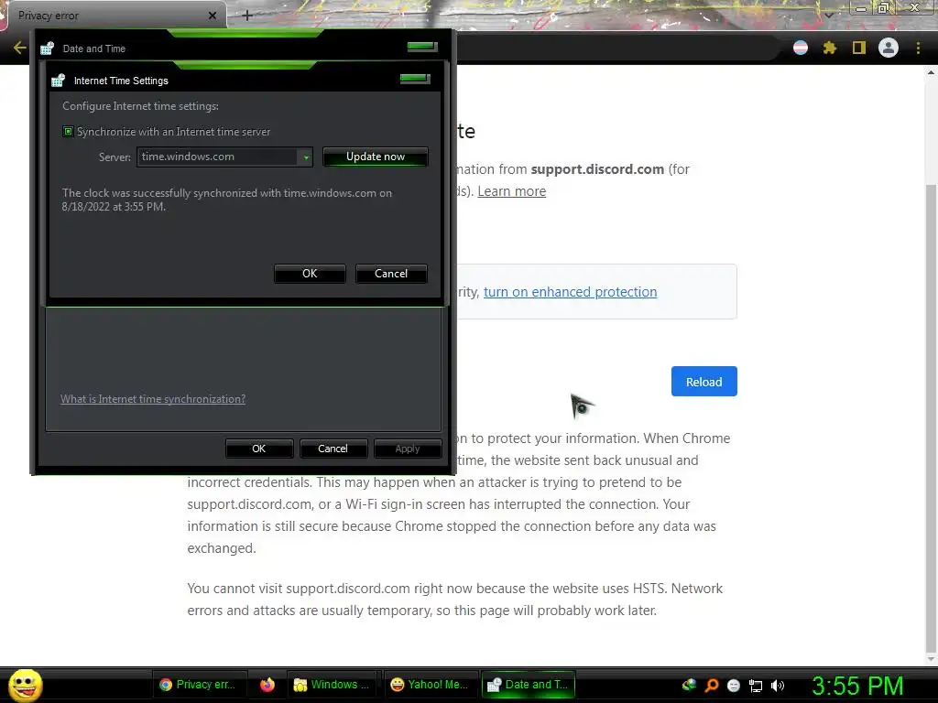Open Yahoo! Messenger from taskbar

[430, 685]
